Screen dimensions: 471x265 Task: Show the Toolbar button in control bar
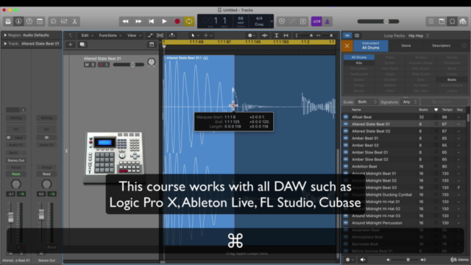click(40, 21)
